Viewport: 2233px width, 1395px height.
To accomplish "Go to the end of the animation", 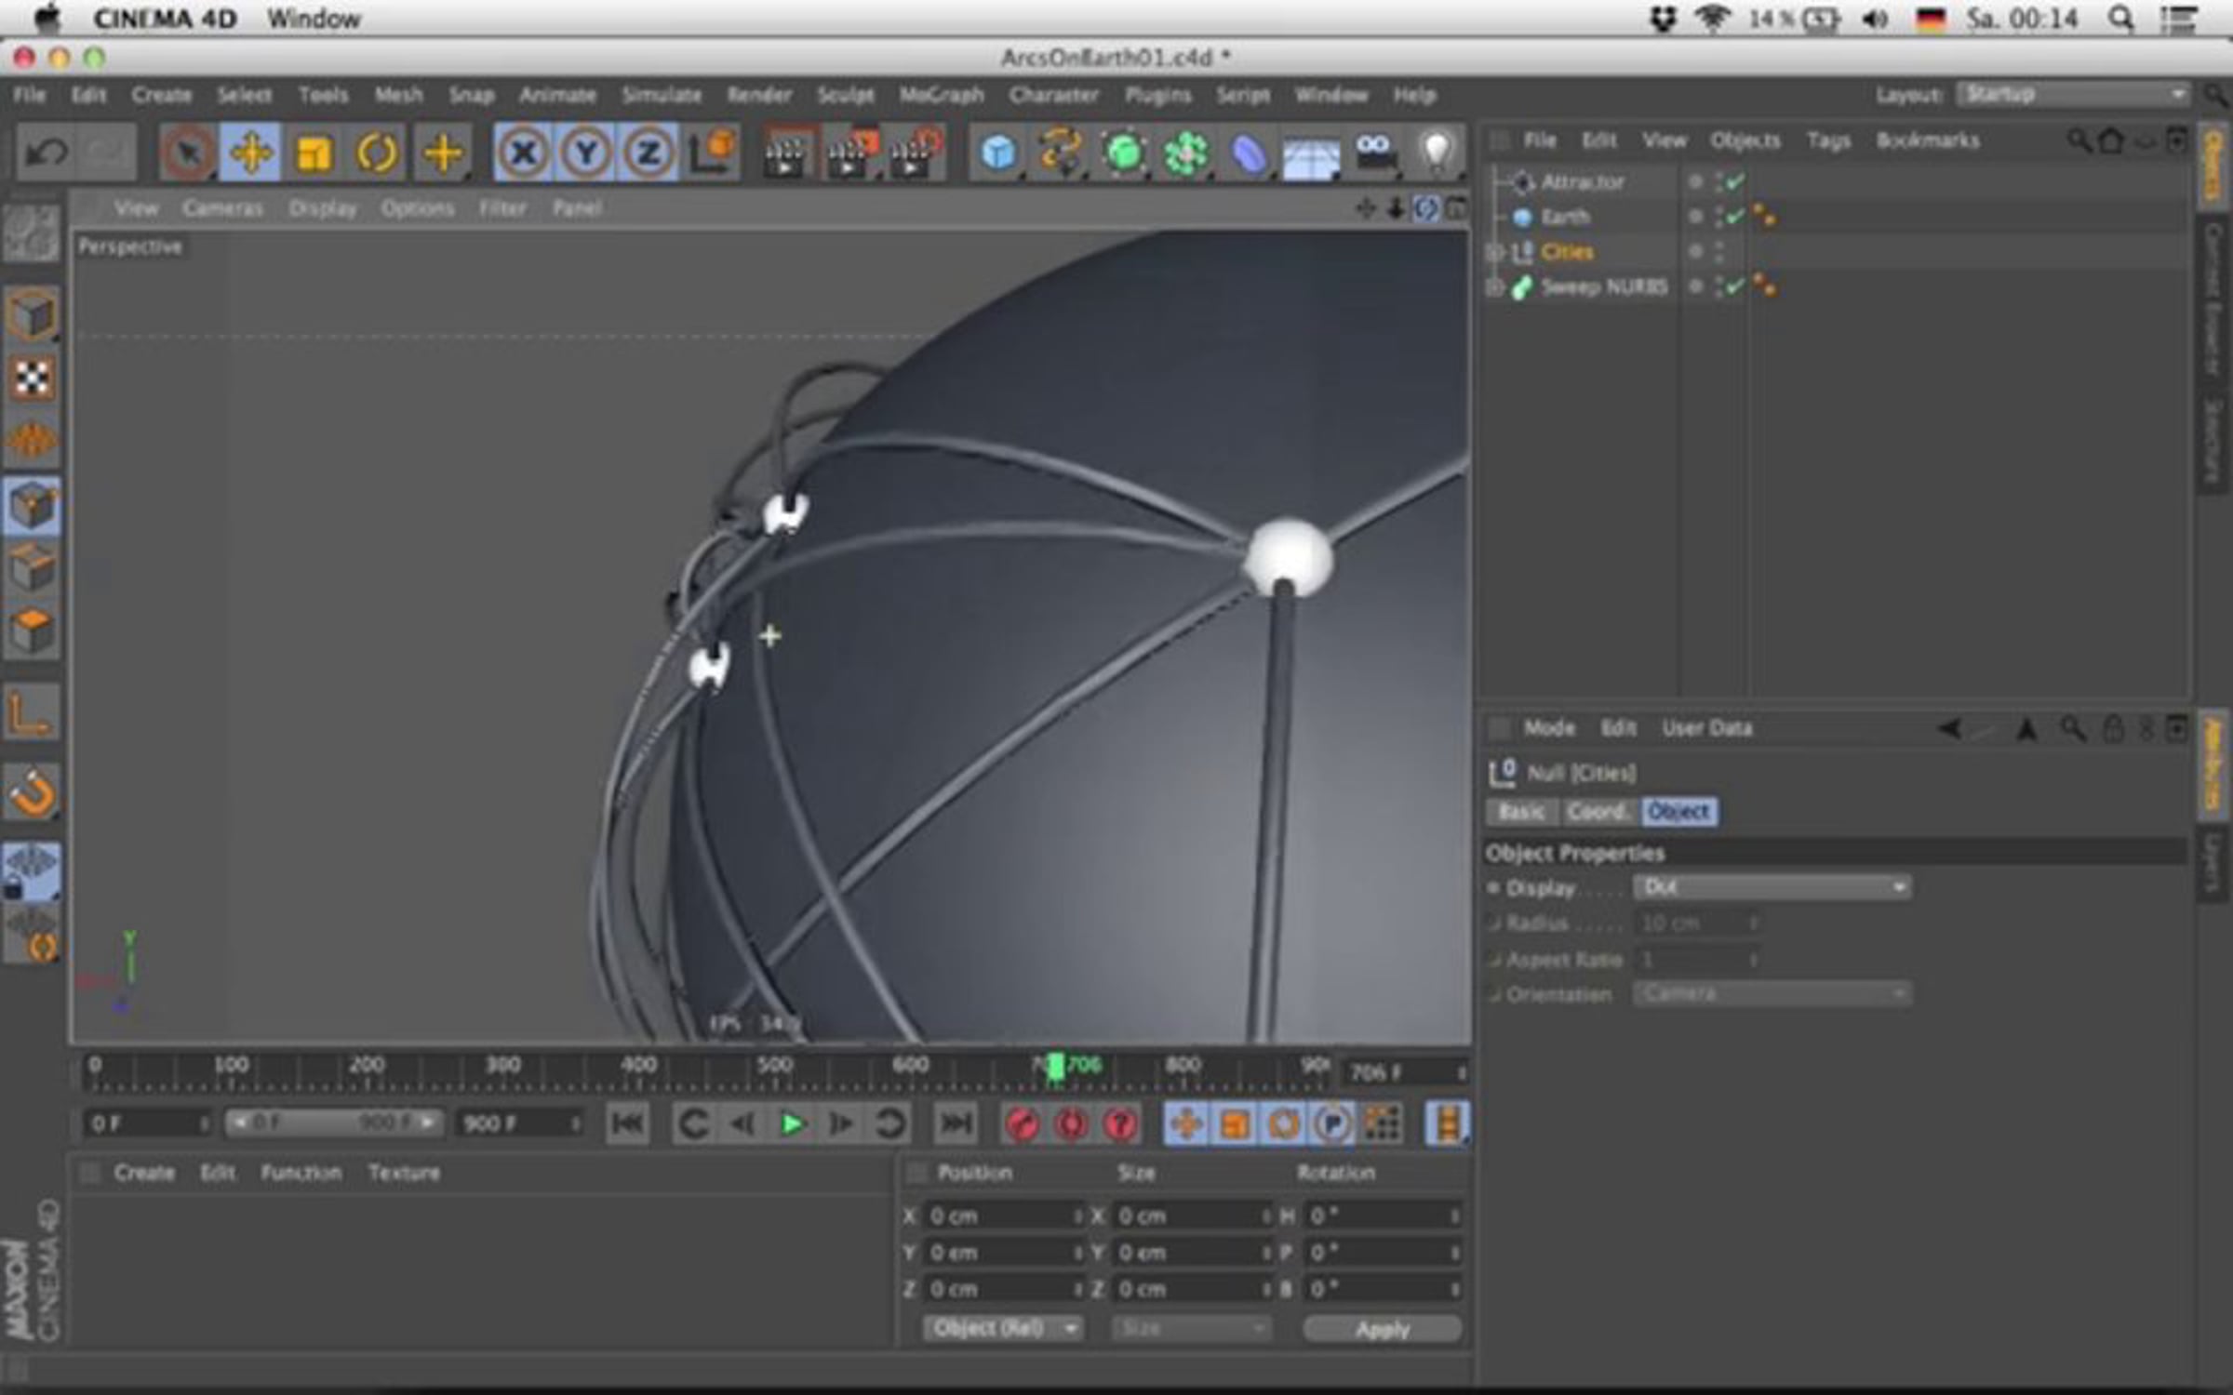I will pyautogui.click(x=956, y=1124).
